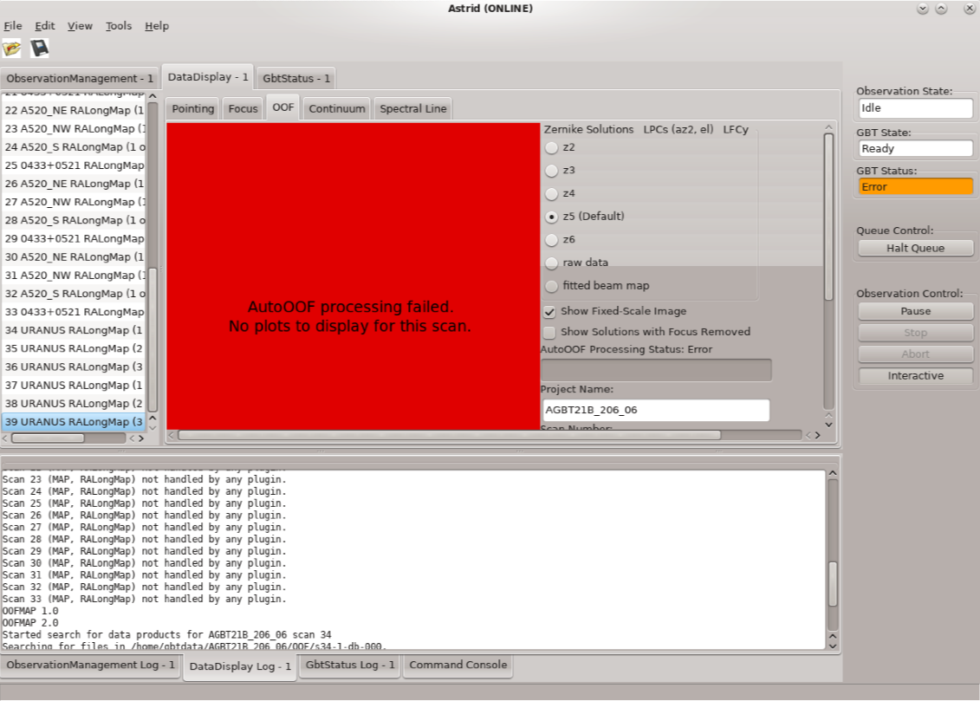
Task: Click scan list horizontal scroll right arrow
Action: coord(141,438)
